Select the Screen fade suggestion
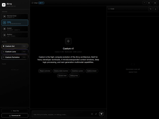Screen dimensions: 159x119 point(62,76)
